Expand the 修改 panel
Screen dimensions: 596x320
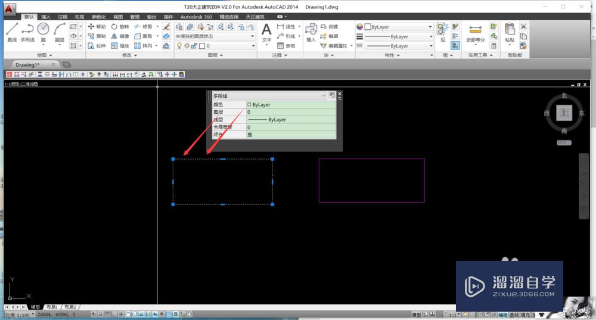point(129,55)
